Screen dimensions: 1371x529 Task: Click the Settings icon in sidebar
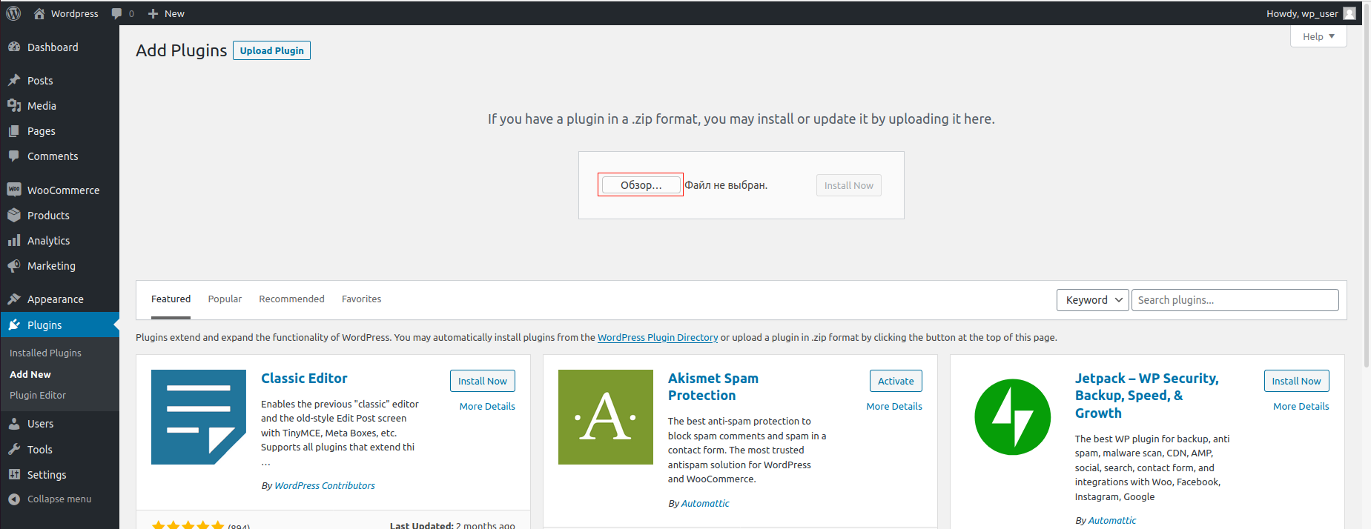pyautogui.click(x=14, y=474)
